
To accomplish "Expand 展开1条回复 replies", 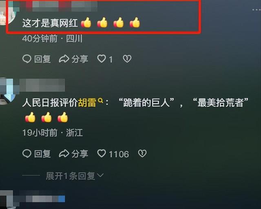I will point(71,176).
